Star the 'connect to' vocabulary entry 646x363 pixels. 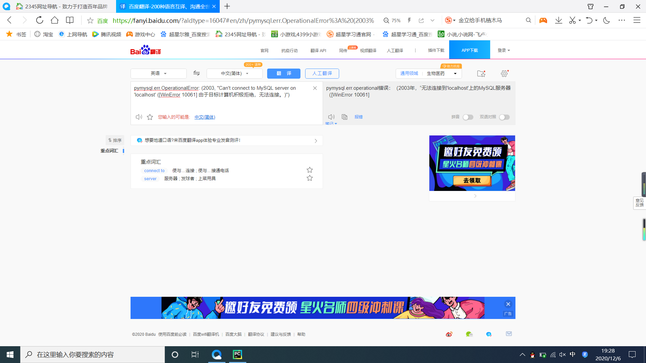310,170
